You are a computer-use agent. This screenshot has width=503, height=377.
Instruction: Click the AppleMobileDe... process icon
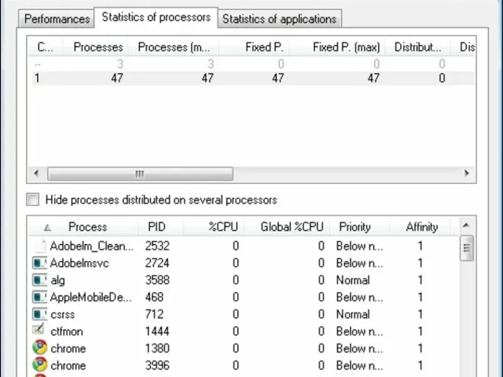click(x=40, y=297)
